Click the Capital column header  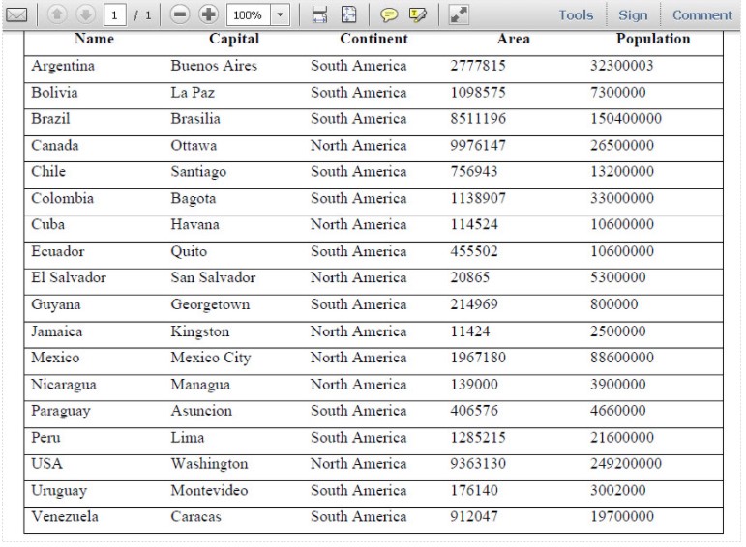(x=234, y=39)
